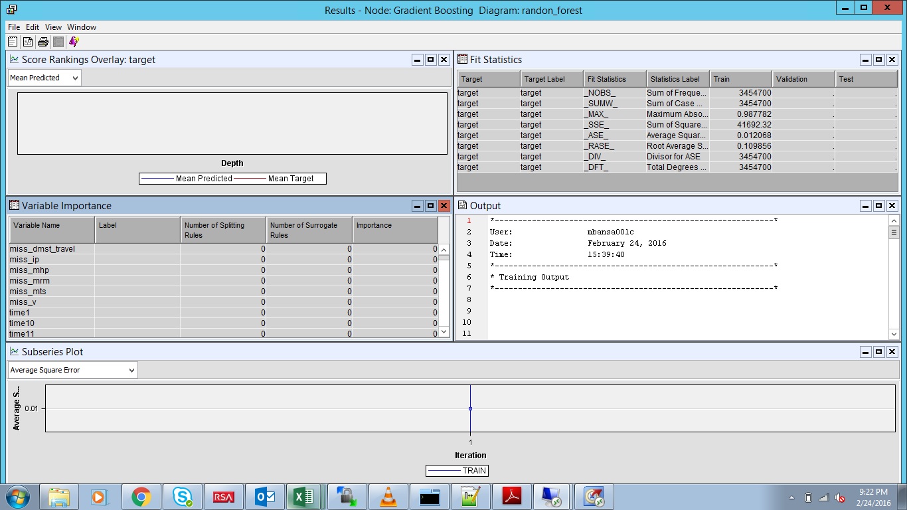Click the grayed-out table toolbar icon

[x=58, y=42]
